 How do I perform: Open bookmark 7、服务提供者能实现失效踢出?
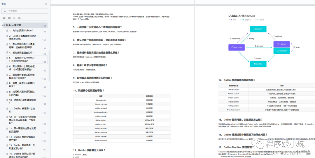click(22, 76)
